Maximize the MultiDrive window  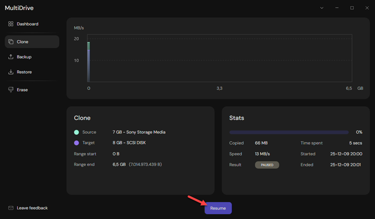tap(352, 8)
